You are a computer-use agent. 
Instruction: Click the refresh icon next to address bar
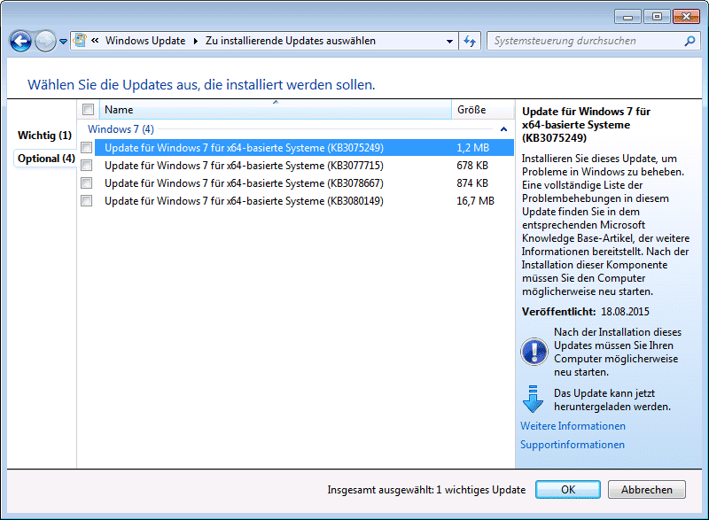tap(470, 41)
